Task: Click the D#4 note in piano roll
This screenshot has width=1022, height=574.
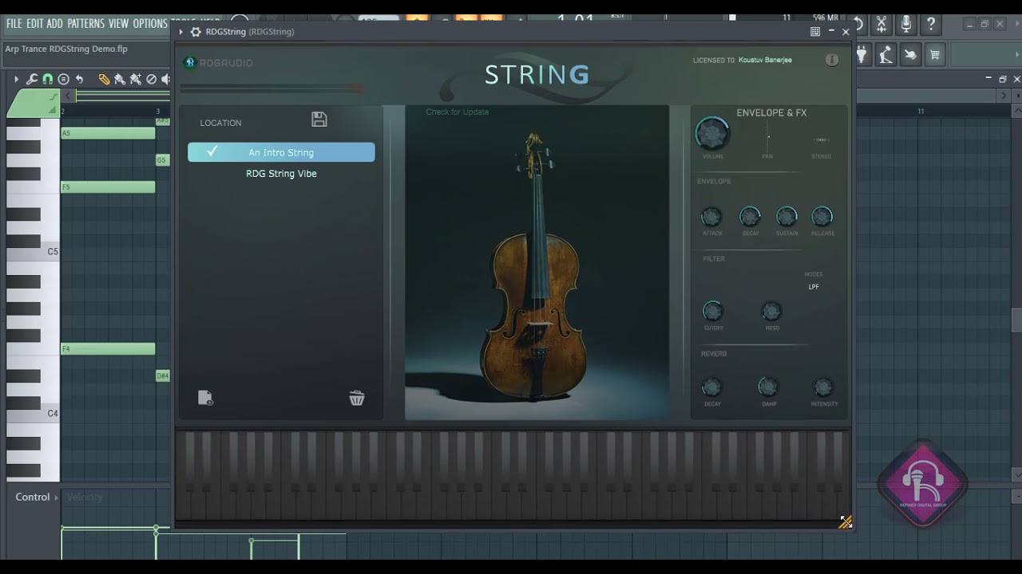Action: [x=163, y=375]
